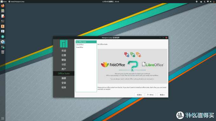216x121 pixels.
Task: Click the Manjaro Linux 安装程序 title bar
Action: coord(111,38)
